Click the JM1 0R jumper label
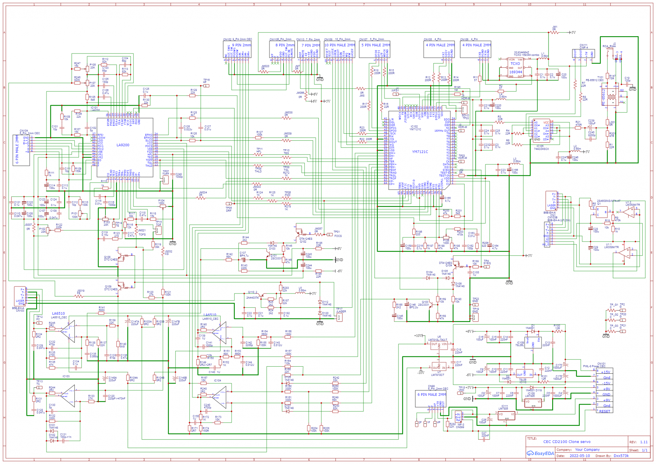The height and width of the screenshot is (464, 656). (x=555, y=28)
